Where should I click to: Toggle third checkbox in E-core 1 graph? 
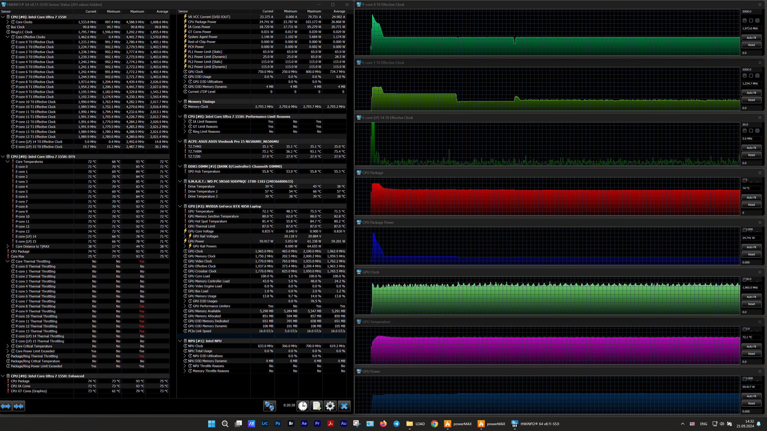pyautogui.click(x=758, y=76)
